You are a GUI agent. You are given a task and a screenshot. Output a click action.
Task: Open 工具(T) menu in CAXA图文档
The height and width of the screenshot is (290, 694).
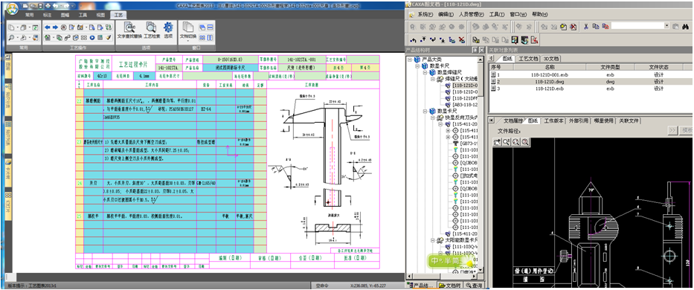496,14
